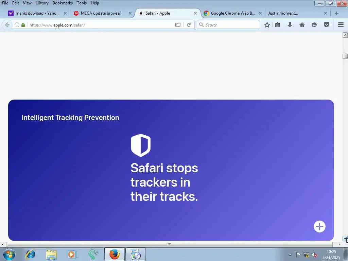This screenshot has height=261, width=348.
Task: Select the Firefox taskbar button
Action: [115, 254]
